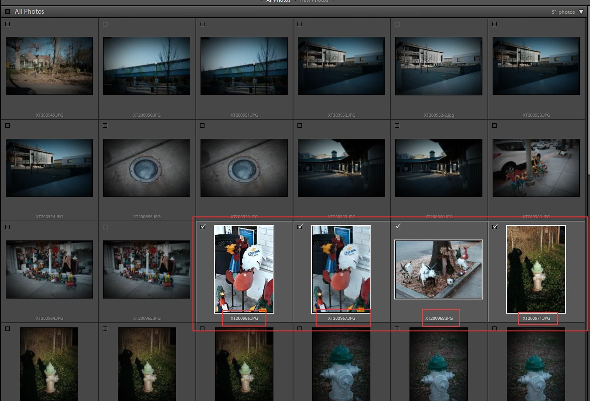Click the XT200954.JPG file name
Image resolution: width=590 pixels, height=401 pixels.
49,217
